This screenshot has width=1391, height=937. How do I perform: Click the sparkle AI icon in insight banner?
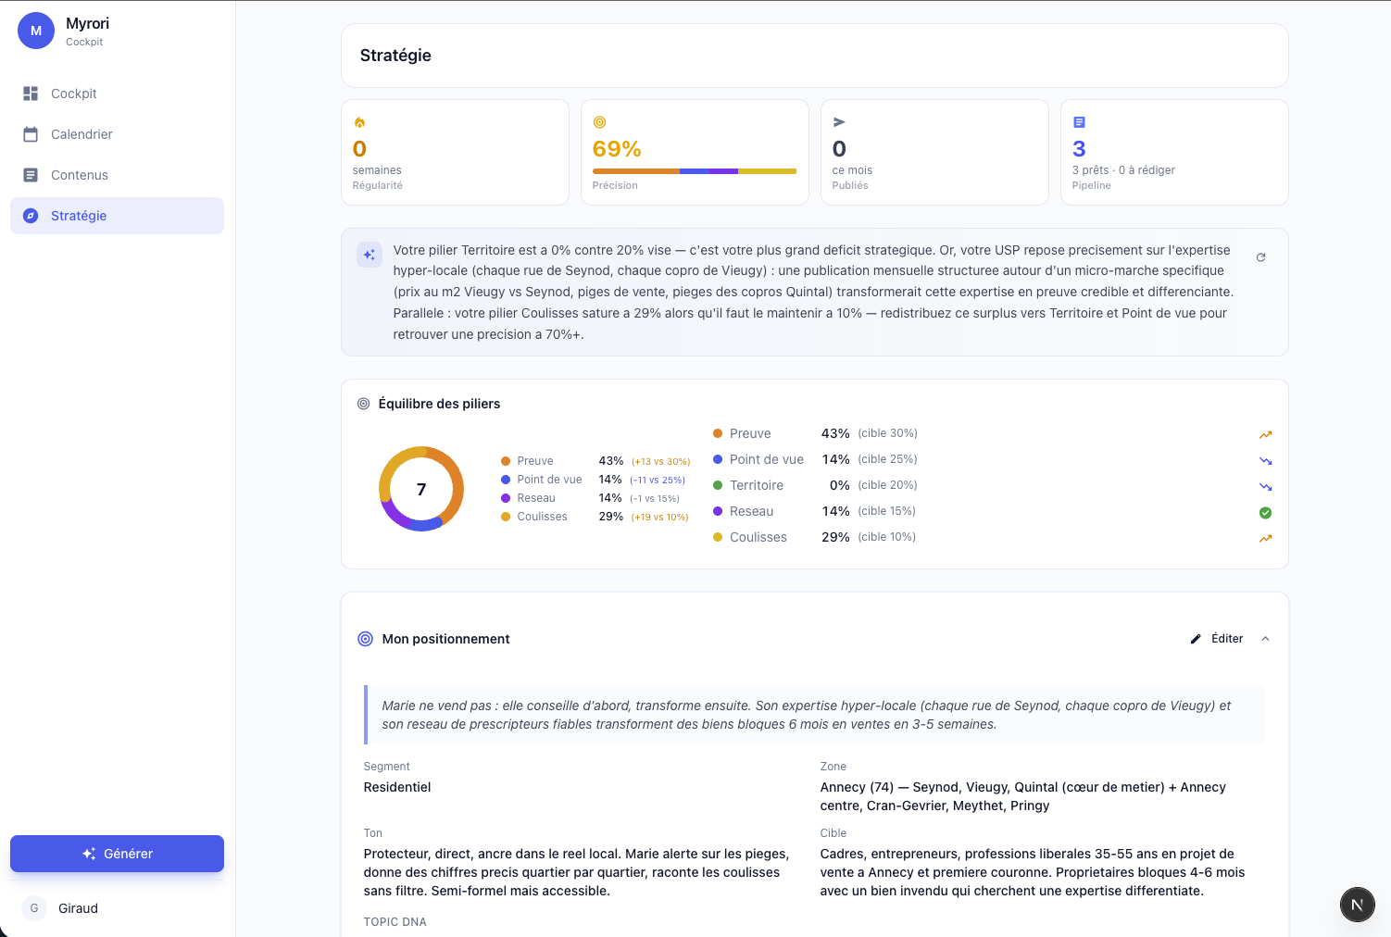click(370, 255)
